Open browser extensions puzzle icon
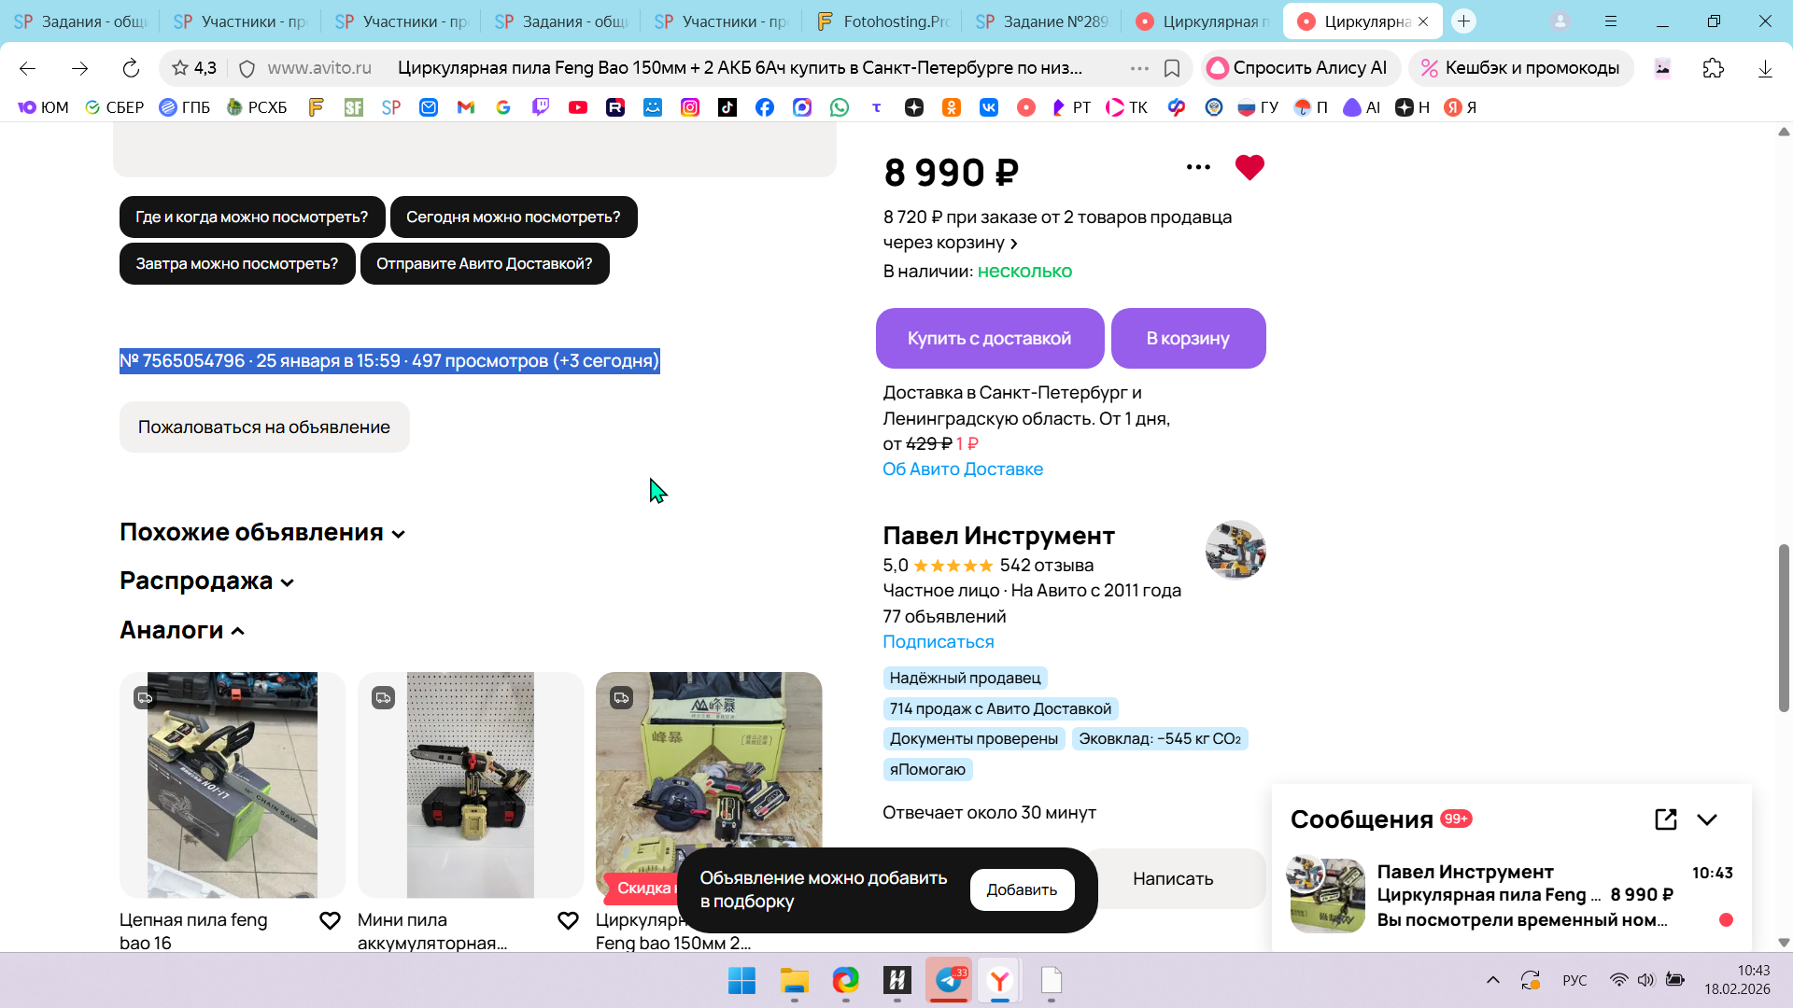 [x=1713, y=68]
